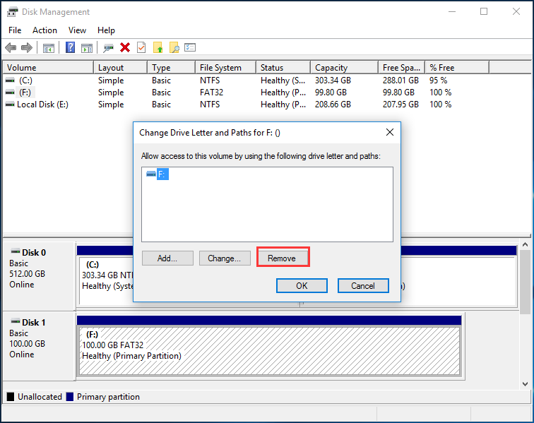Click the Change... button in dialog
This screenshot has height=423, width=534.
pos(225,258)
